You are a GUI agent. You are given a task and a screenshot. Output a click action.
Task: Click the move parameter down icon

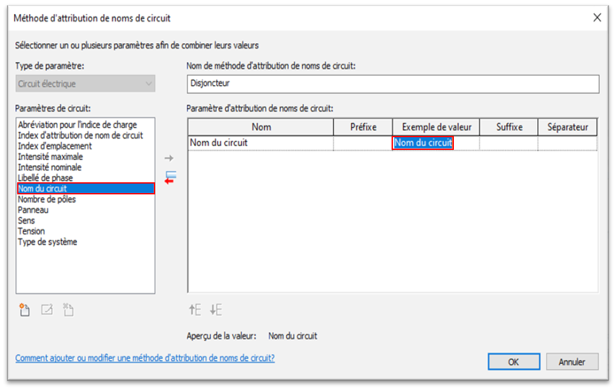[x=216, y=310]
